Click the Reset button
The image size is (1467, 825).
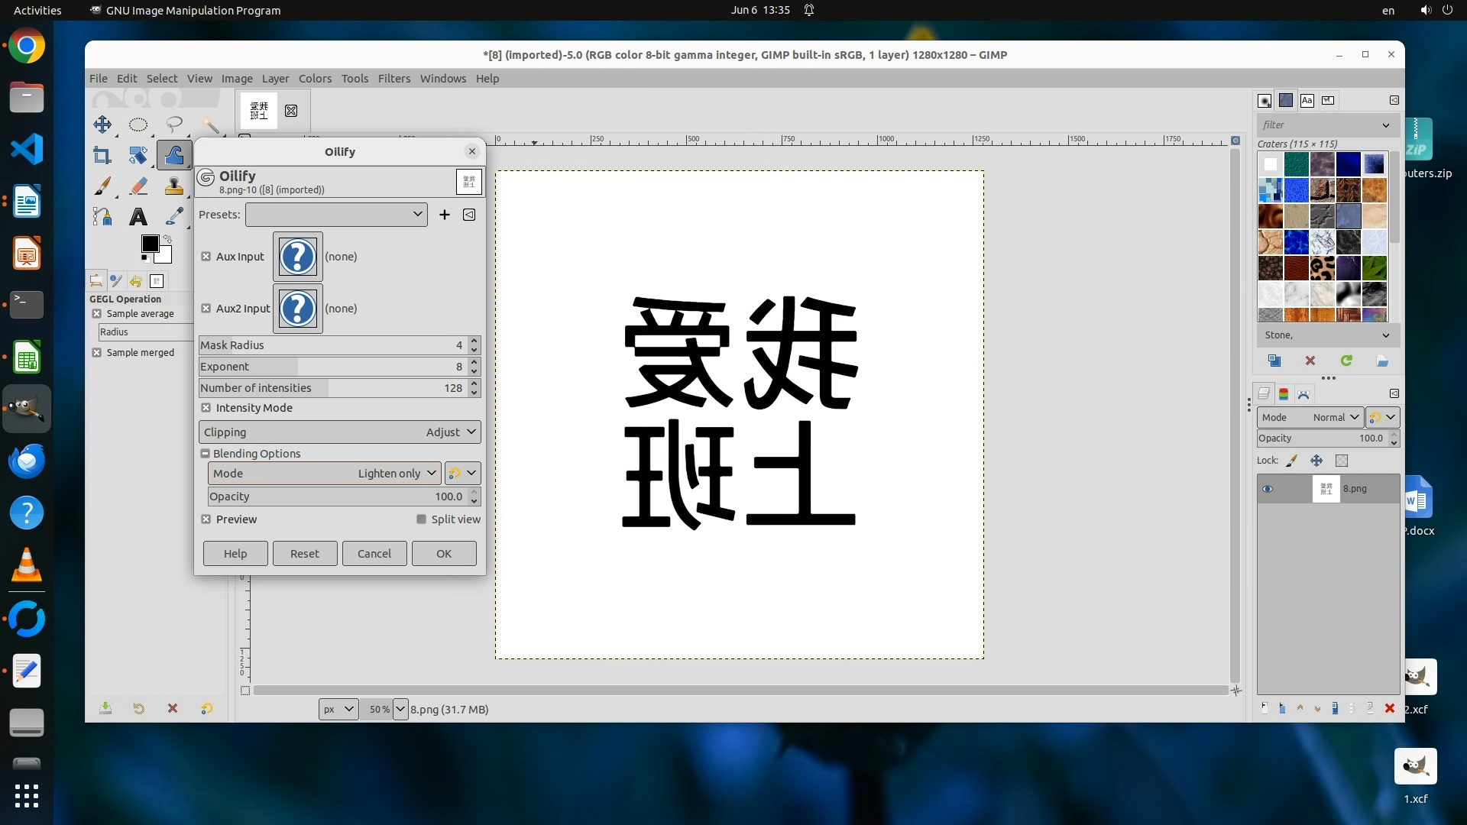click(304, 554)
